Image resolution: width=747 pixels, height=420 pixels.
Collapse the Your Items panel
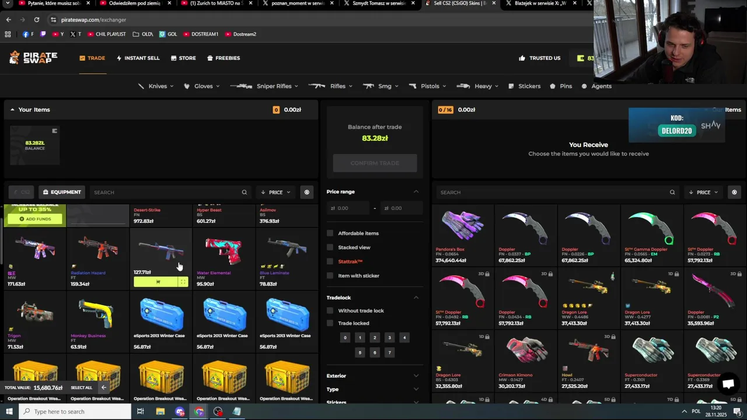click(12, 110)
